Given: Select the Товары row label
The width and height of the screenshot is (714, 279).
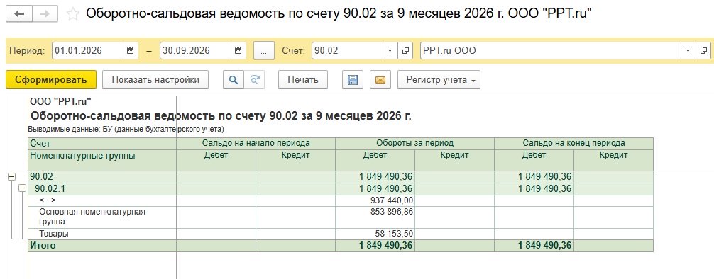Looking at the screenshot, I should (54, 234).
